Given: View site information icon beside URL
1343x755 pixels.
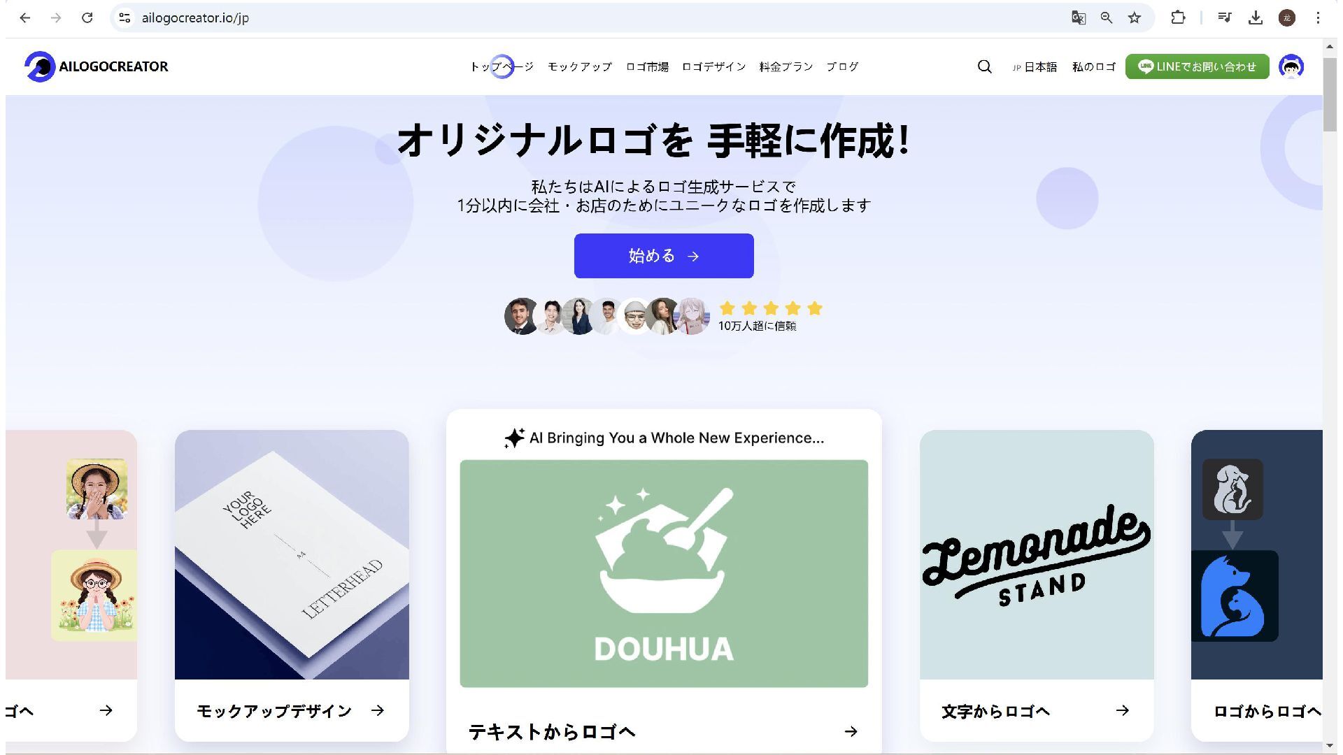Looking at the screenshot, I should point(125,17).
